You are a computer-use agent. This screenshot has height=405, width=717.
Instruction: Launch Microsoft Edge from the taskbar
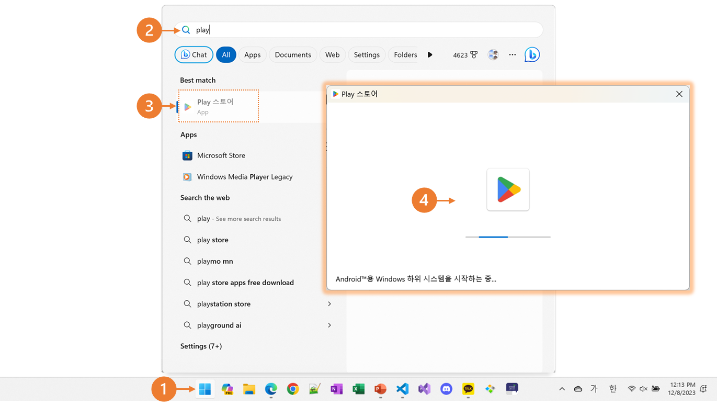271,389
